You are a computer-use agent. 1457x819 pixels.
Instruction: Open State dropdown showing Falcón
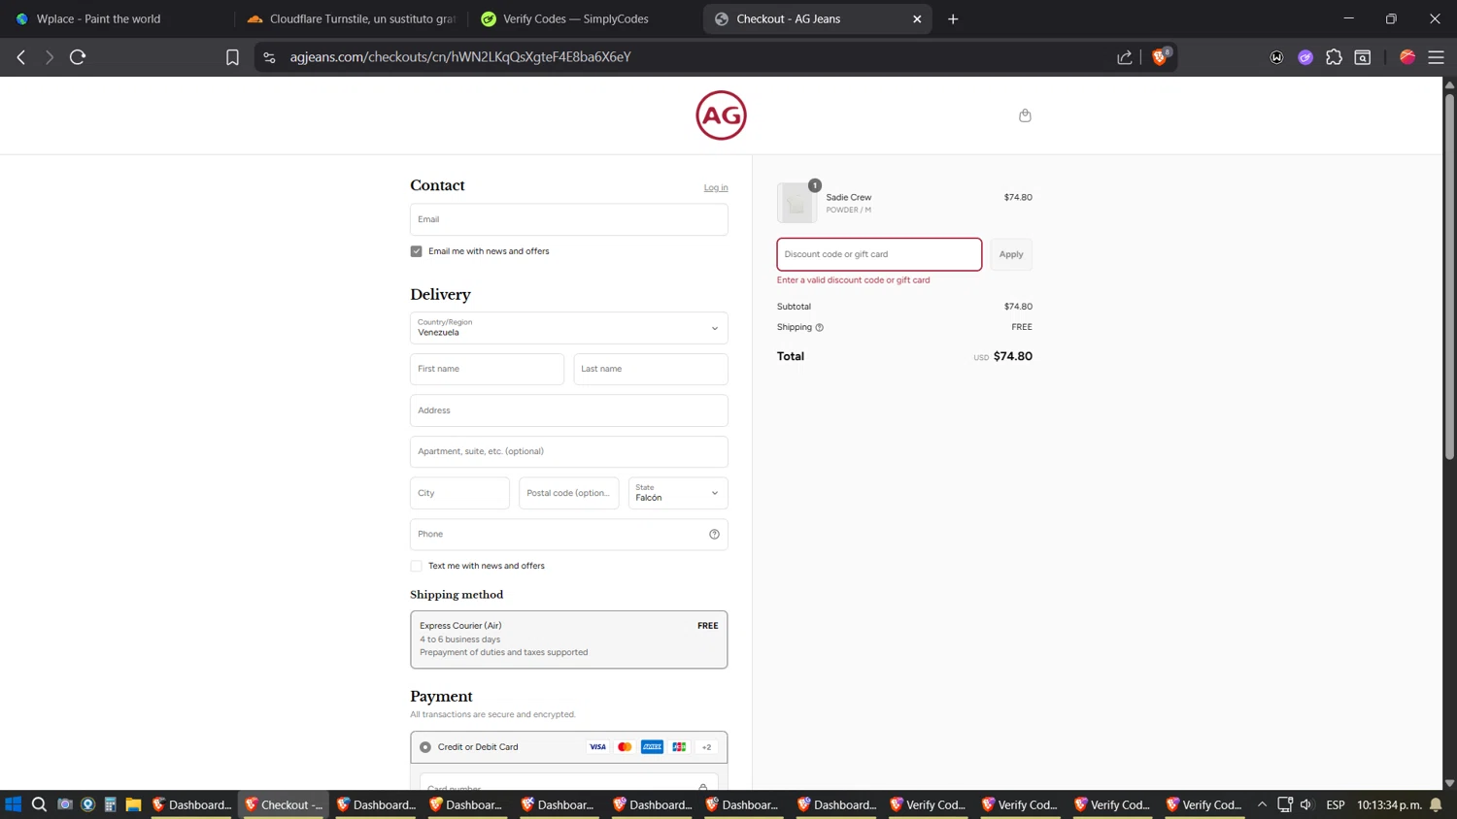tap(678, 493)
